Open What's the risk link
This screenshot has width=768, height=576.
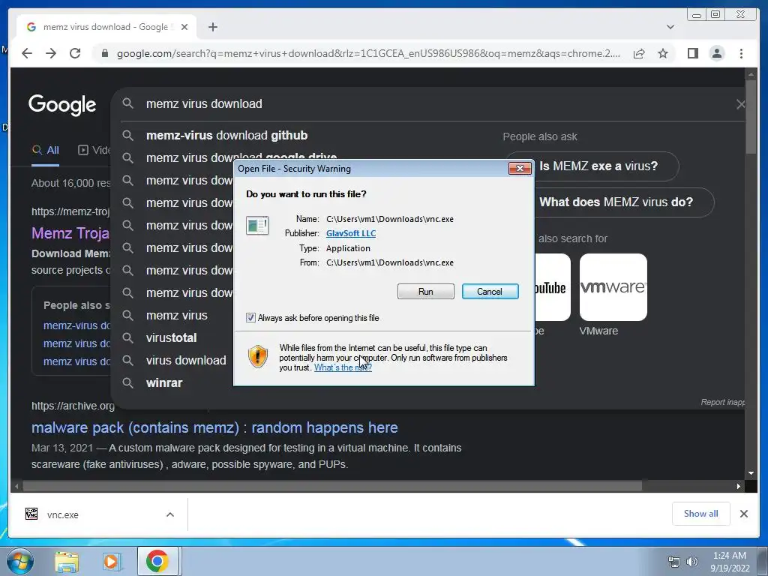tap(343, 367)
